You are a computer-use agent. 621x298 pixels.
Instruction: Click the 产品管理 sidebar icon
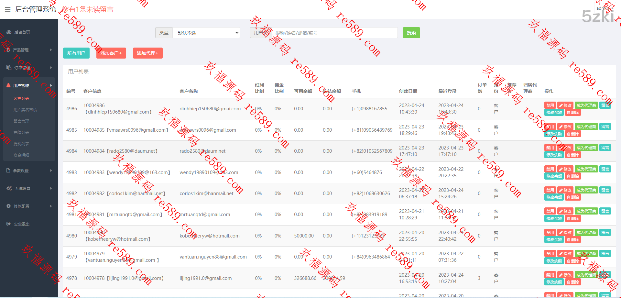(x=8, y=50)
